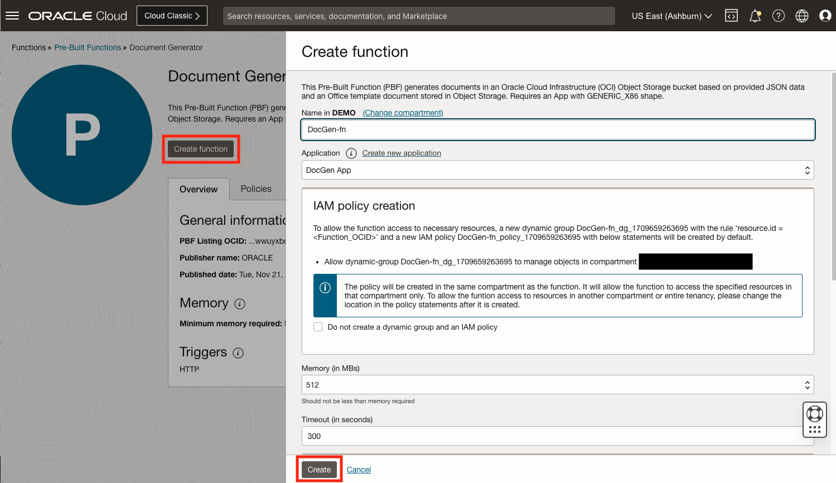Select the Overview tab
This screenshot has height=483, width=836.
coord(199,189)
